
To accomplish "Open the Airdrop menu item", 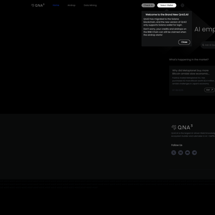I will pos(72,5).
